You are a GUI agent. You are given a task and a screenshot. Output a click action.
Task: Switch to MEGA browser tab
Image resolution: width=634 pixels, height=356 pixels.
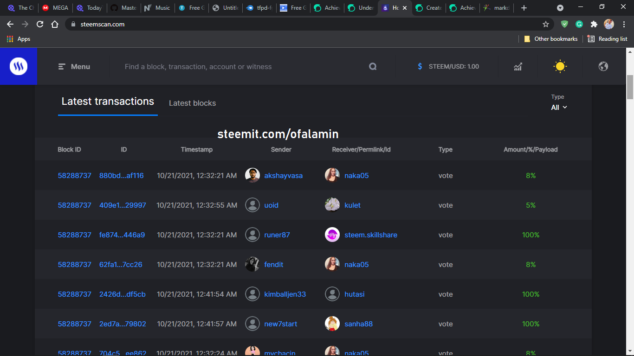[x=55, y=8]
